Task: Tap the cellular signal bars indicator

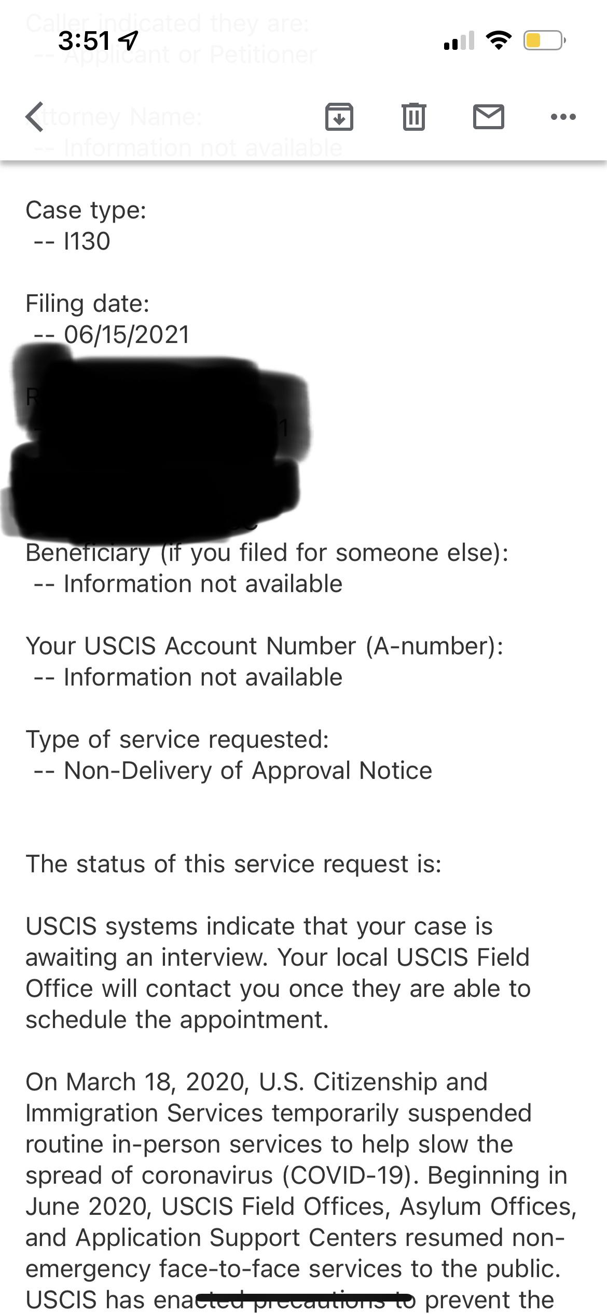Action: coord(459,41)
